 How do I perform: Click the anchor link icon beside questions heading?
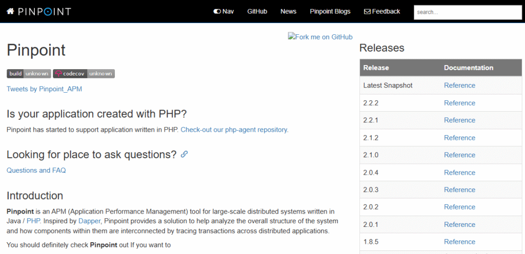pyautogui.click(x=185, y=154)
